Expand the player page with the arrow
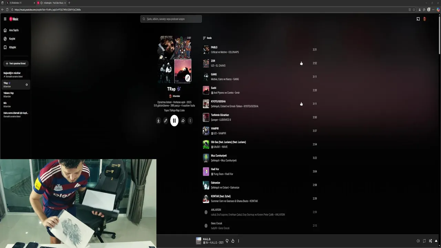Viewport: 441px width, 248px height. tap(436, 241)
